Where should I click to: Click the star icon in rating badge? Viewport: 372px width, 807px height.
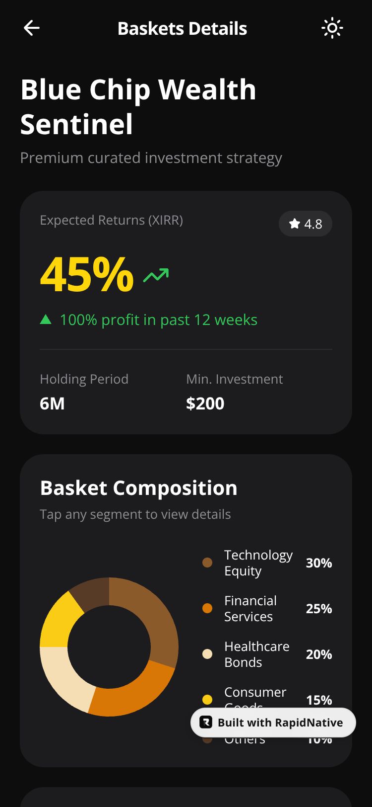point(295,224)
